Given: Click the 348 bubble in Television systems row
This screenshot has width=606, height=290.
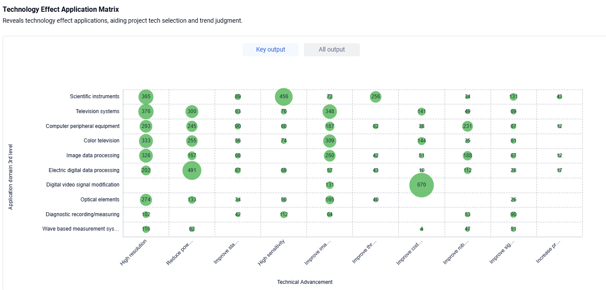Looking at the screenshot, I should [x=330, y=111].
